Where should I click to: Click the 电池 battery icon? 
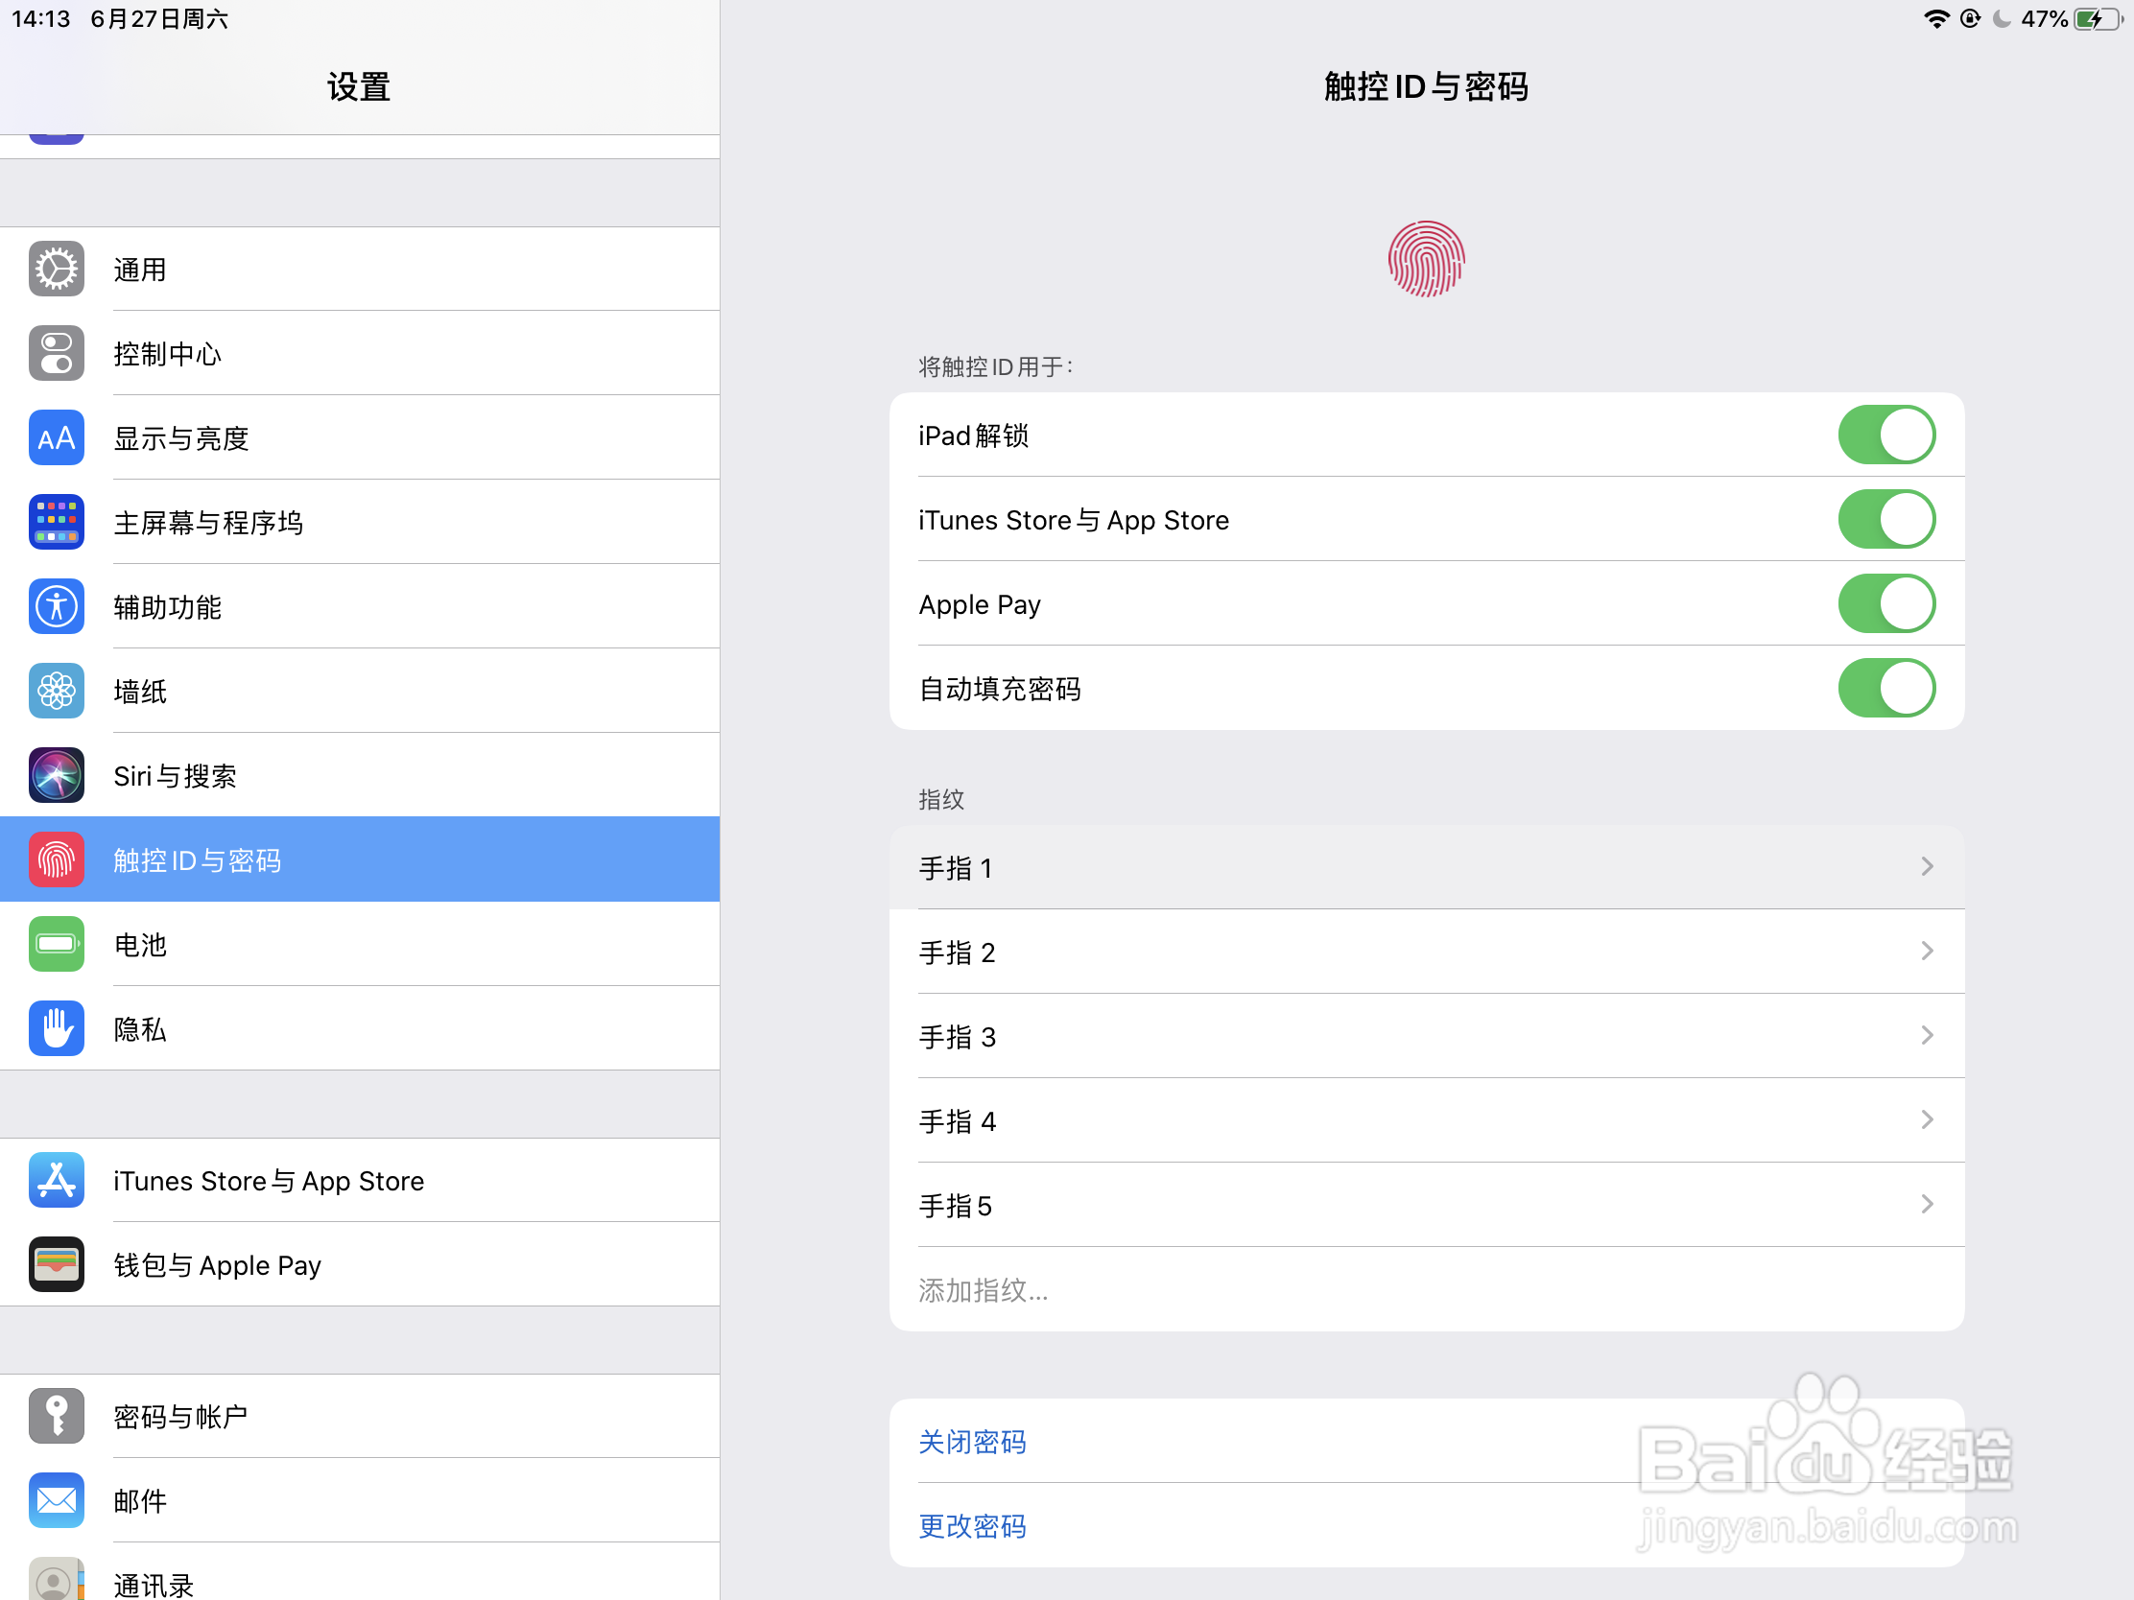coord(56,944)
